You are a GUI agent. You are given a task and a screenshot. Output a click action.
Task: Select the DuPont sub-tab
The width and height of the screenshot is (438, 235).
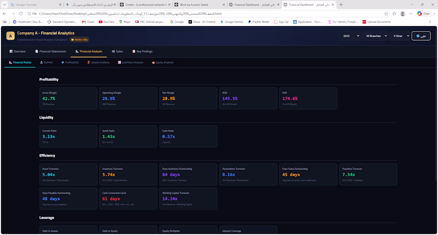click(46, 62)
